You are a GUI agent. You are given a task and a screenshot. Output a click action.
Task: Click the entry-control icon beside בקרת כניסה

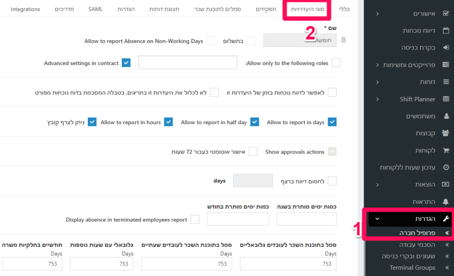pos(446,47)
